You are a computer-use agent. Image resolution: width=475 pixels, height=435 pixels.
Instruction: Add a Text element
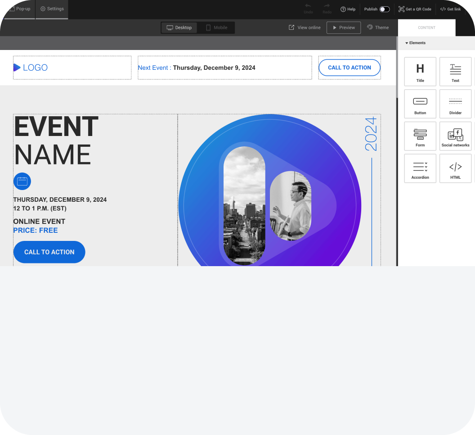click(455, 71)
